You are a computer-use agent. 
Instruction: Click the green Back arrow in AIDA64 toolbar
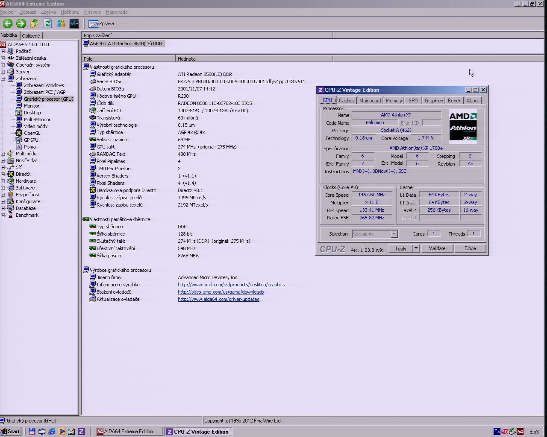(x=8, y=23)
